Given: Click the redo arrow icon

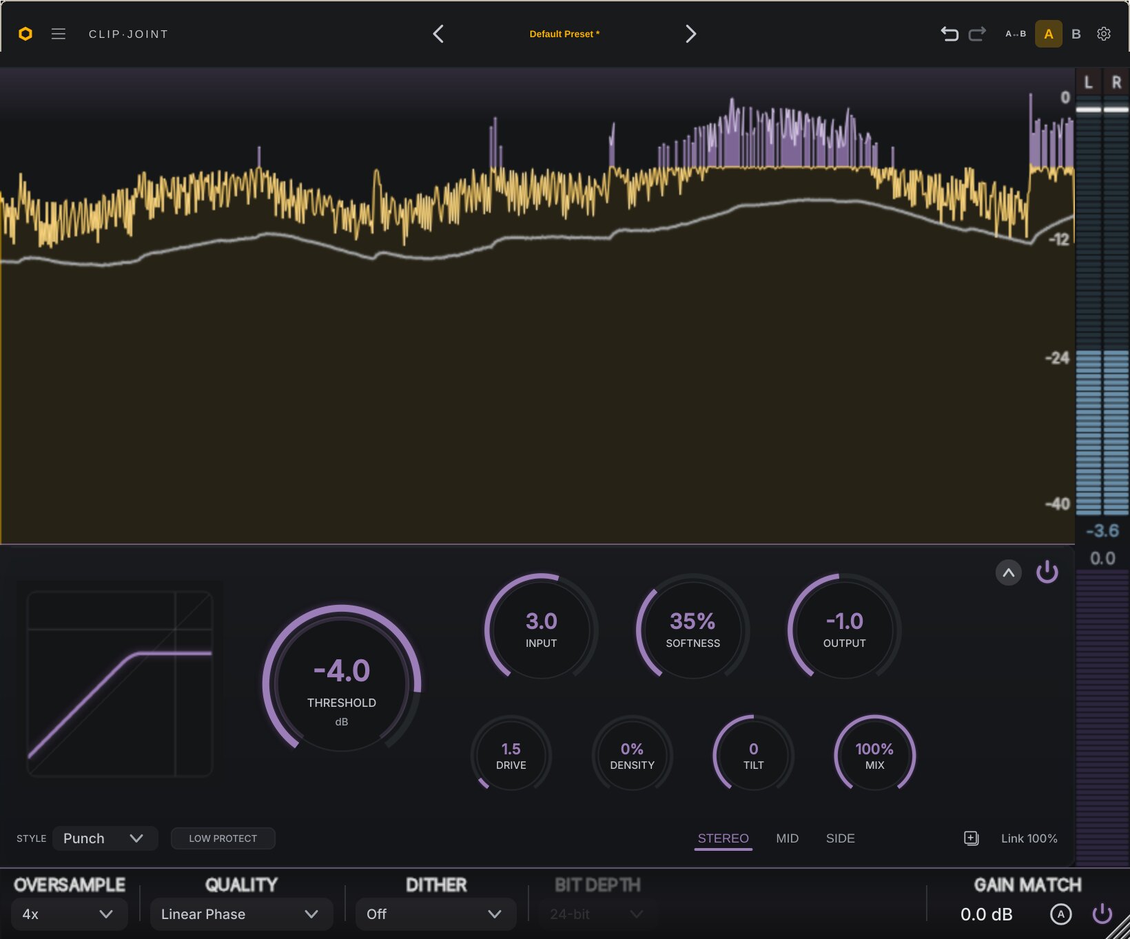Looking at the screenshot, I should 977,34.
